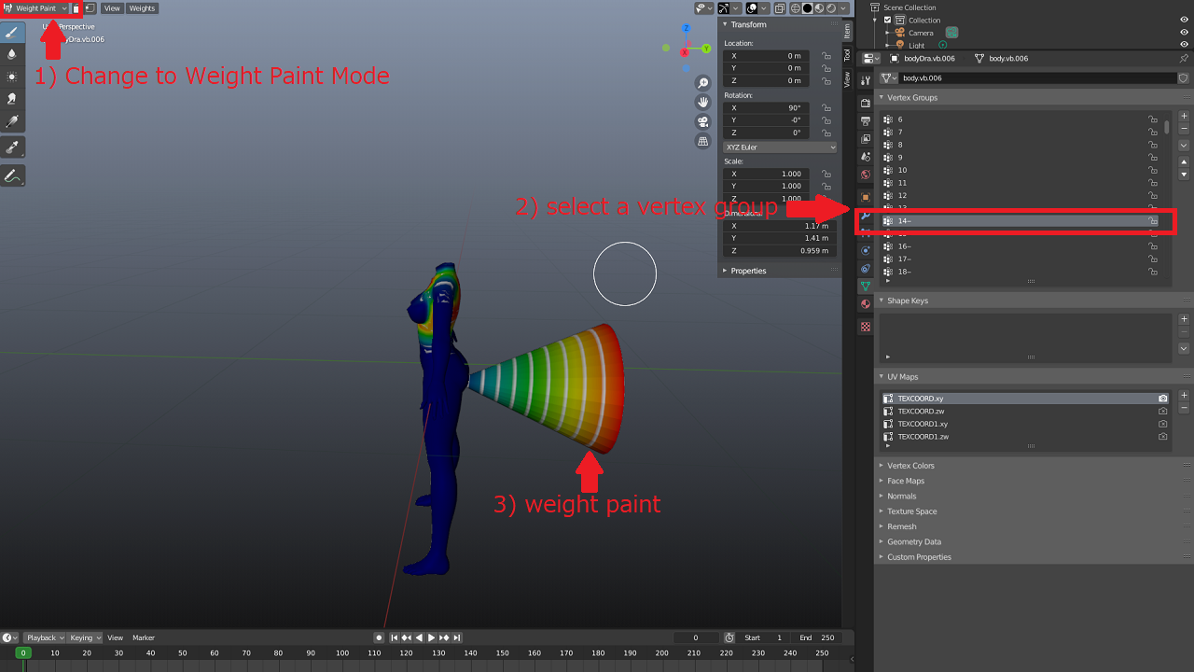This screenshot has height=672, width=1194.
Task: Select the Sample Weight eyedropper tool
Action: 12,147
